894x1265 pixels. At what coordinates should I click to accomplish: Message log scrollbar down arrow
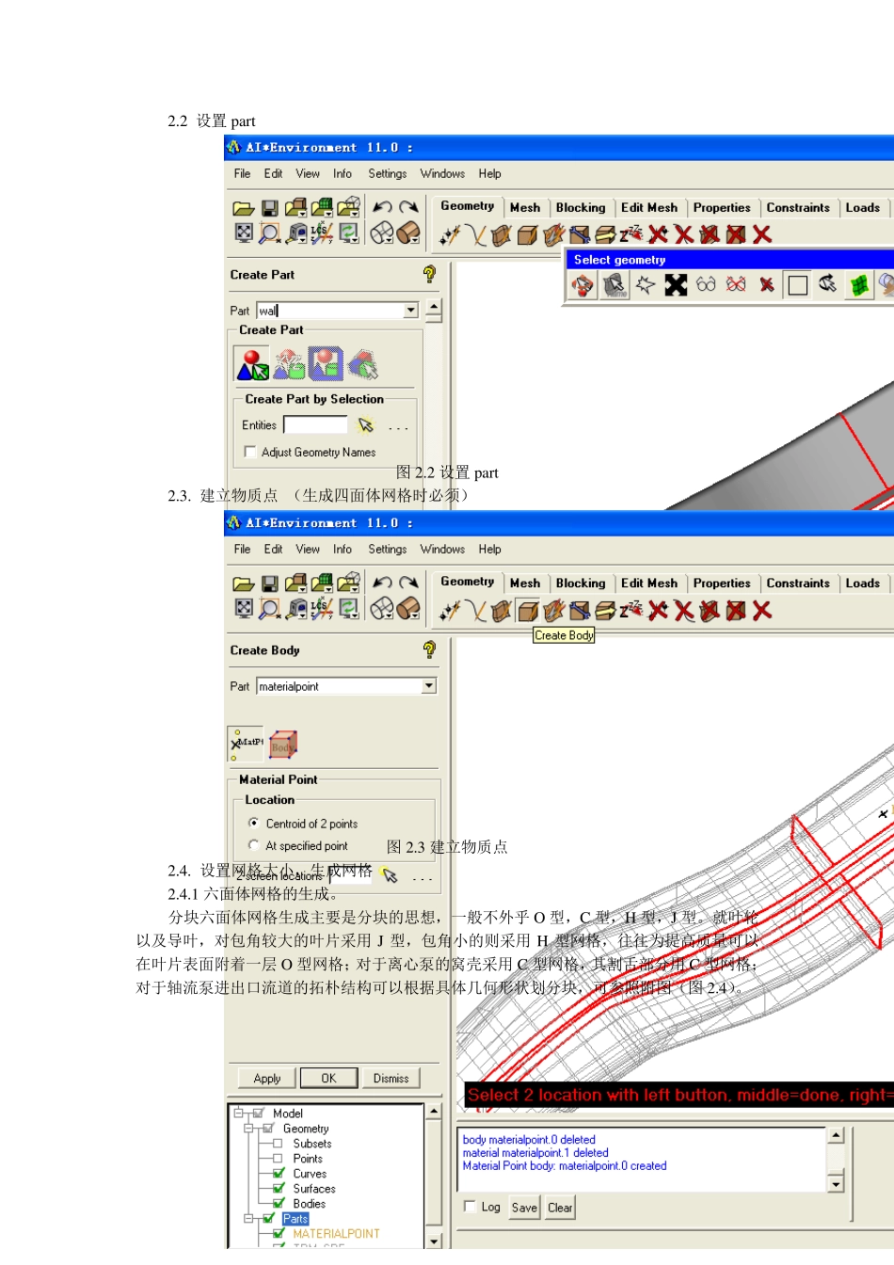tap(836, 1184)
